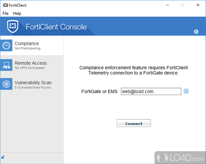Click the alert notification icon in header
This screenshot has width=206, height=164.
[x=196, y=32]
